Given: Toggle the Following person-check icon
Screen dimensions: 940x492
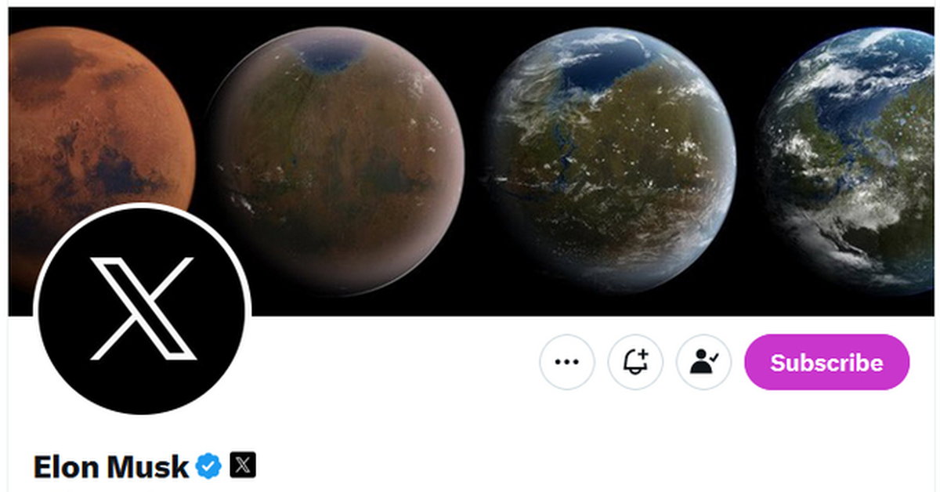Looking at the screenshot, I should (703, 362).
